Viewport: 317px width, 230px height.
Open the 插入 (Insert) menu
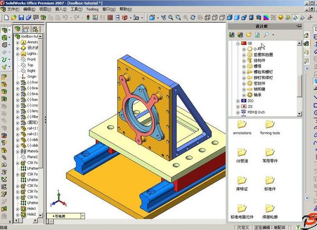[61, 9]
